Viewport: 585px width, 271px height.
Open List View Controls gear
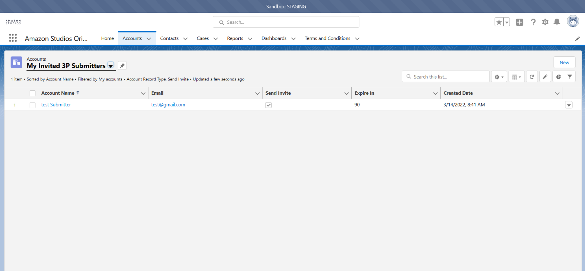coord(499,77)
